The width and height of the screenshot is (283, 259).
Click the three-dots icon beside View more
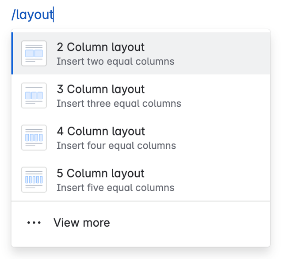[34, 223]
